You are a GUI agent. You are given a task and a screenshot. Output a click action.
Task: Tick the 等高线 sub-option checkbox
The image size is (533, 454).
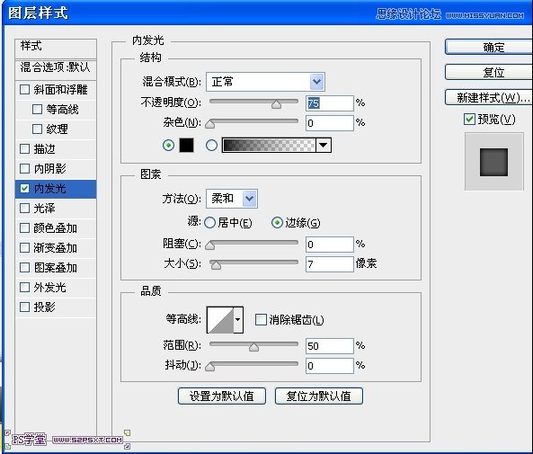click(x=37, y=110)
